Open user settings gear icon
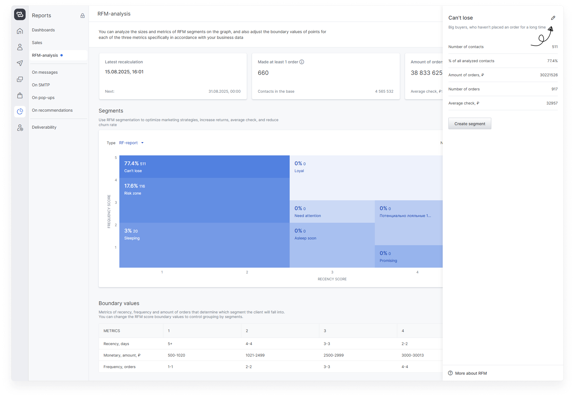Viewport: 575px width, 398px height. pos(20,128)
